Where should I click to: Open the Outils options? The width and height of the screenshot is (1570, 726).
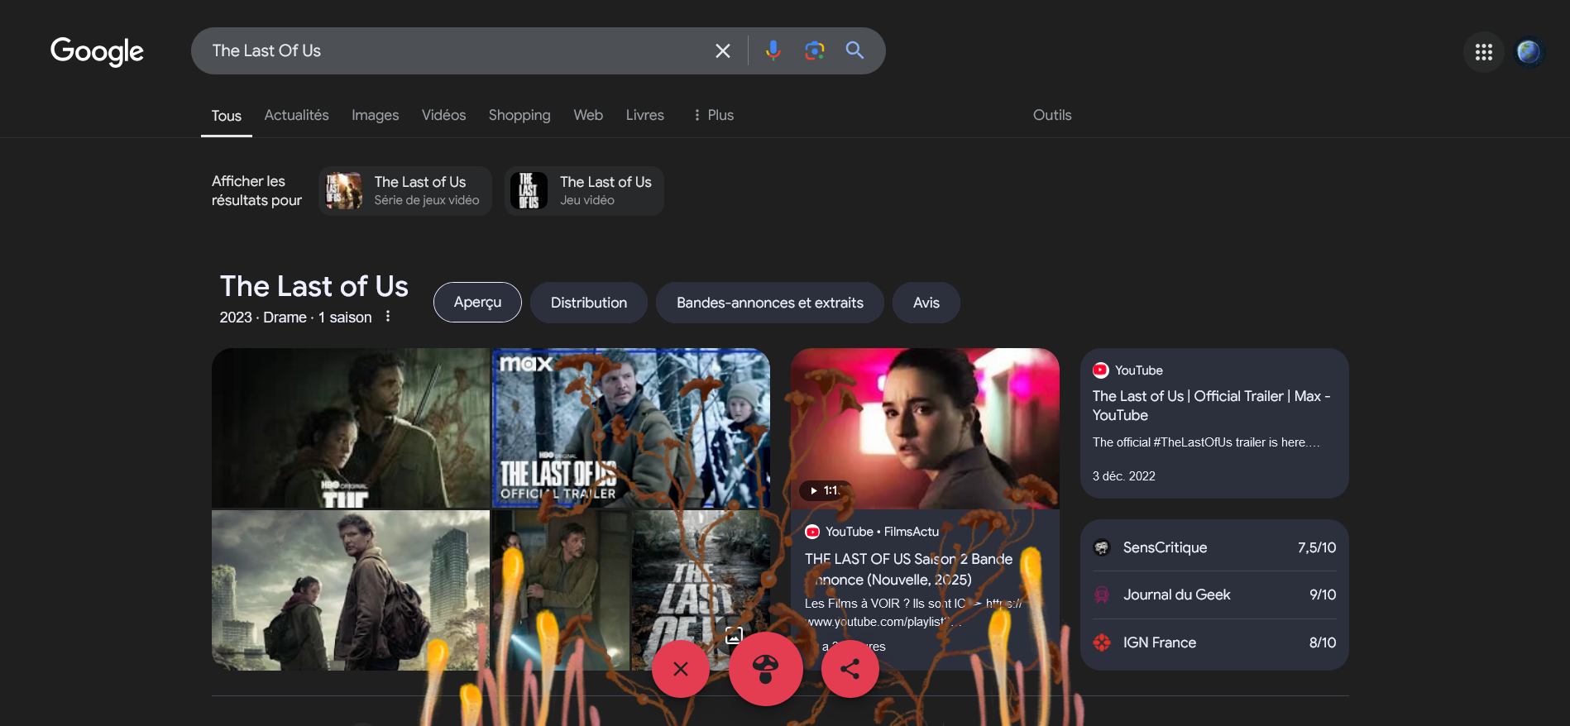pos(1052,115)
